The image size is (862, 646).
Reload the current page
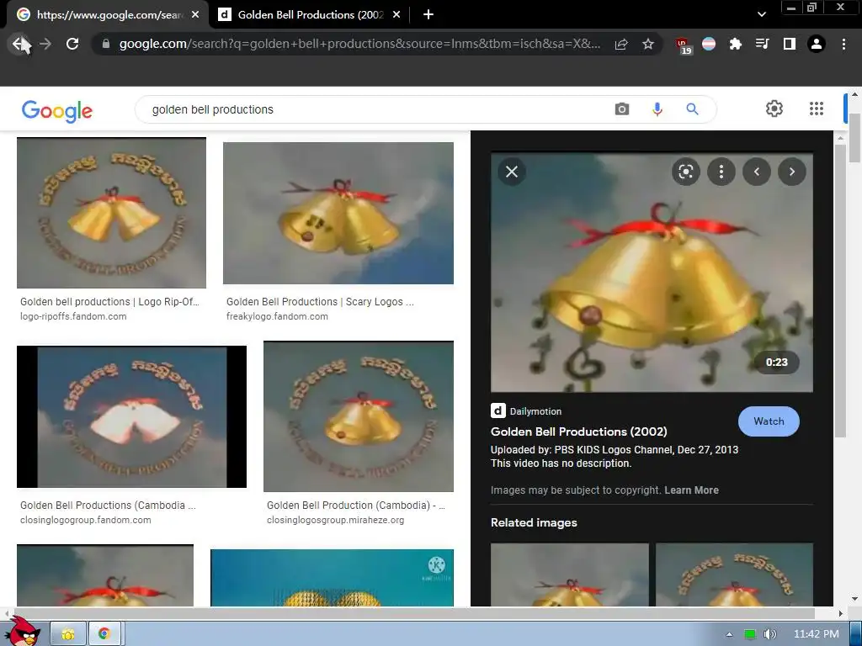coord(72,44)
